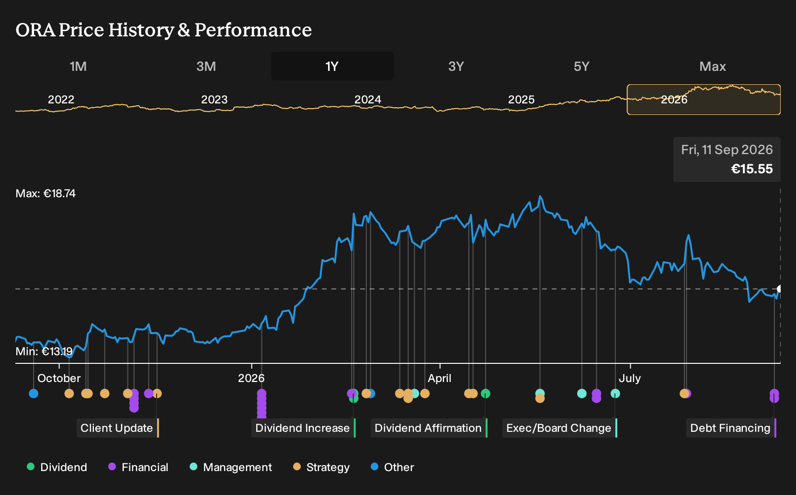Select the 1M time range tab
Viewport: 796px width, 495px height.
(78, 66)
